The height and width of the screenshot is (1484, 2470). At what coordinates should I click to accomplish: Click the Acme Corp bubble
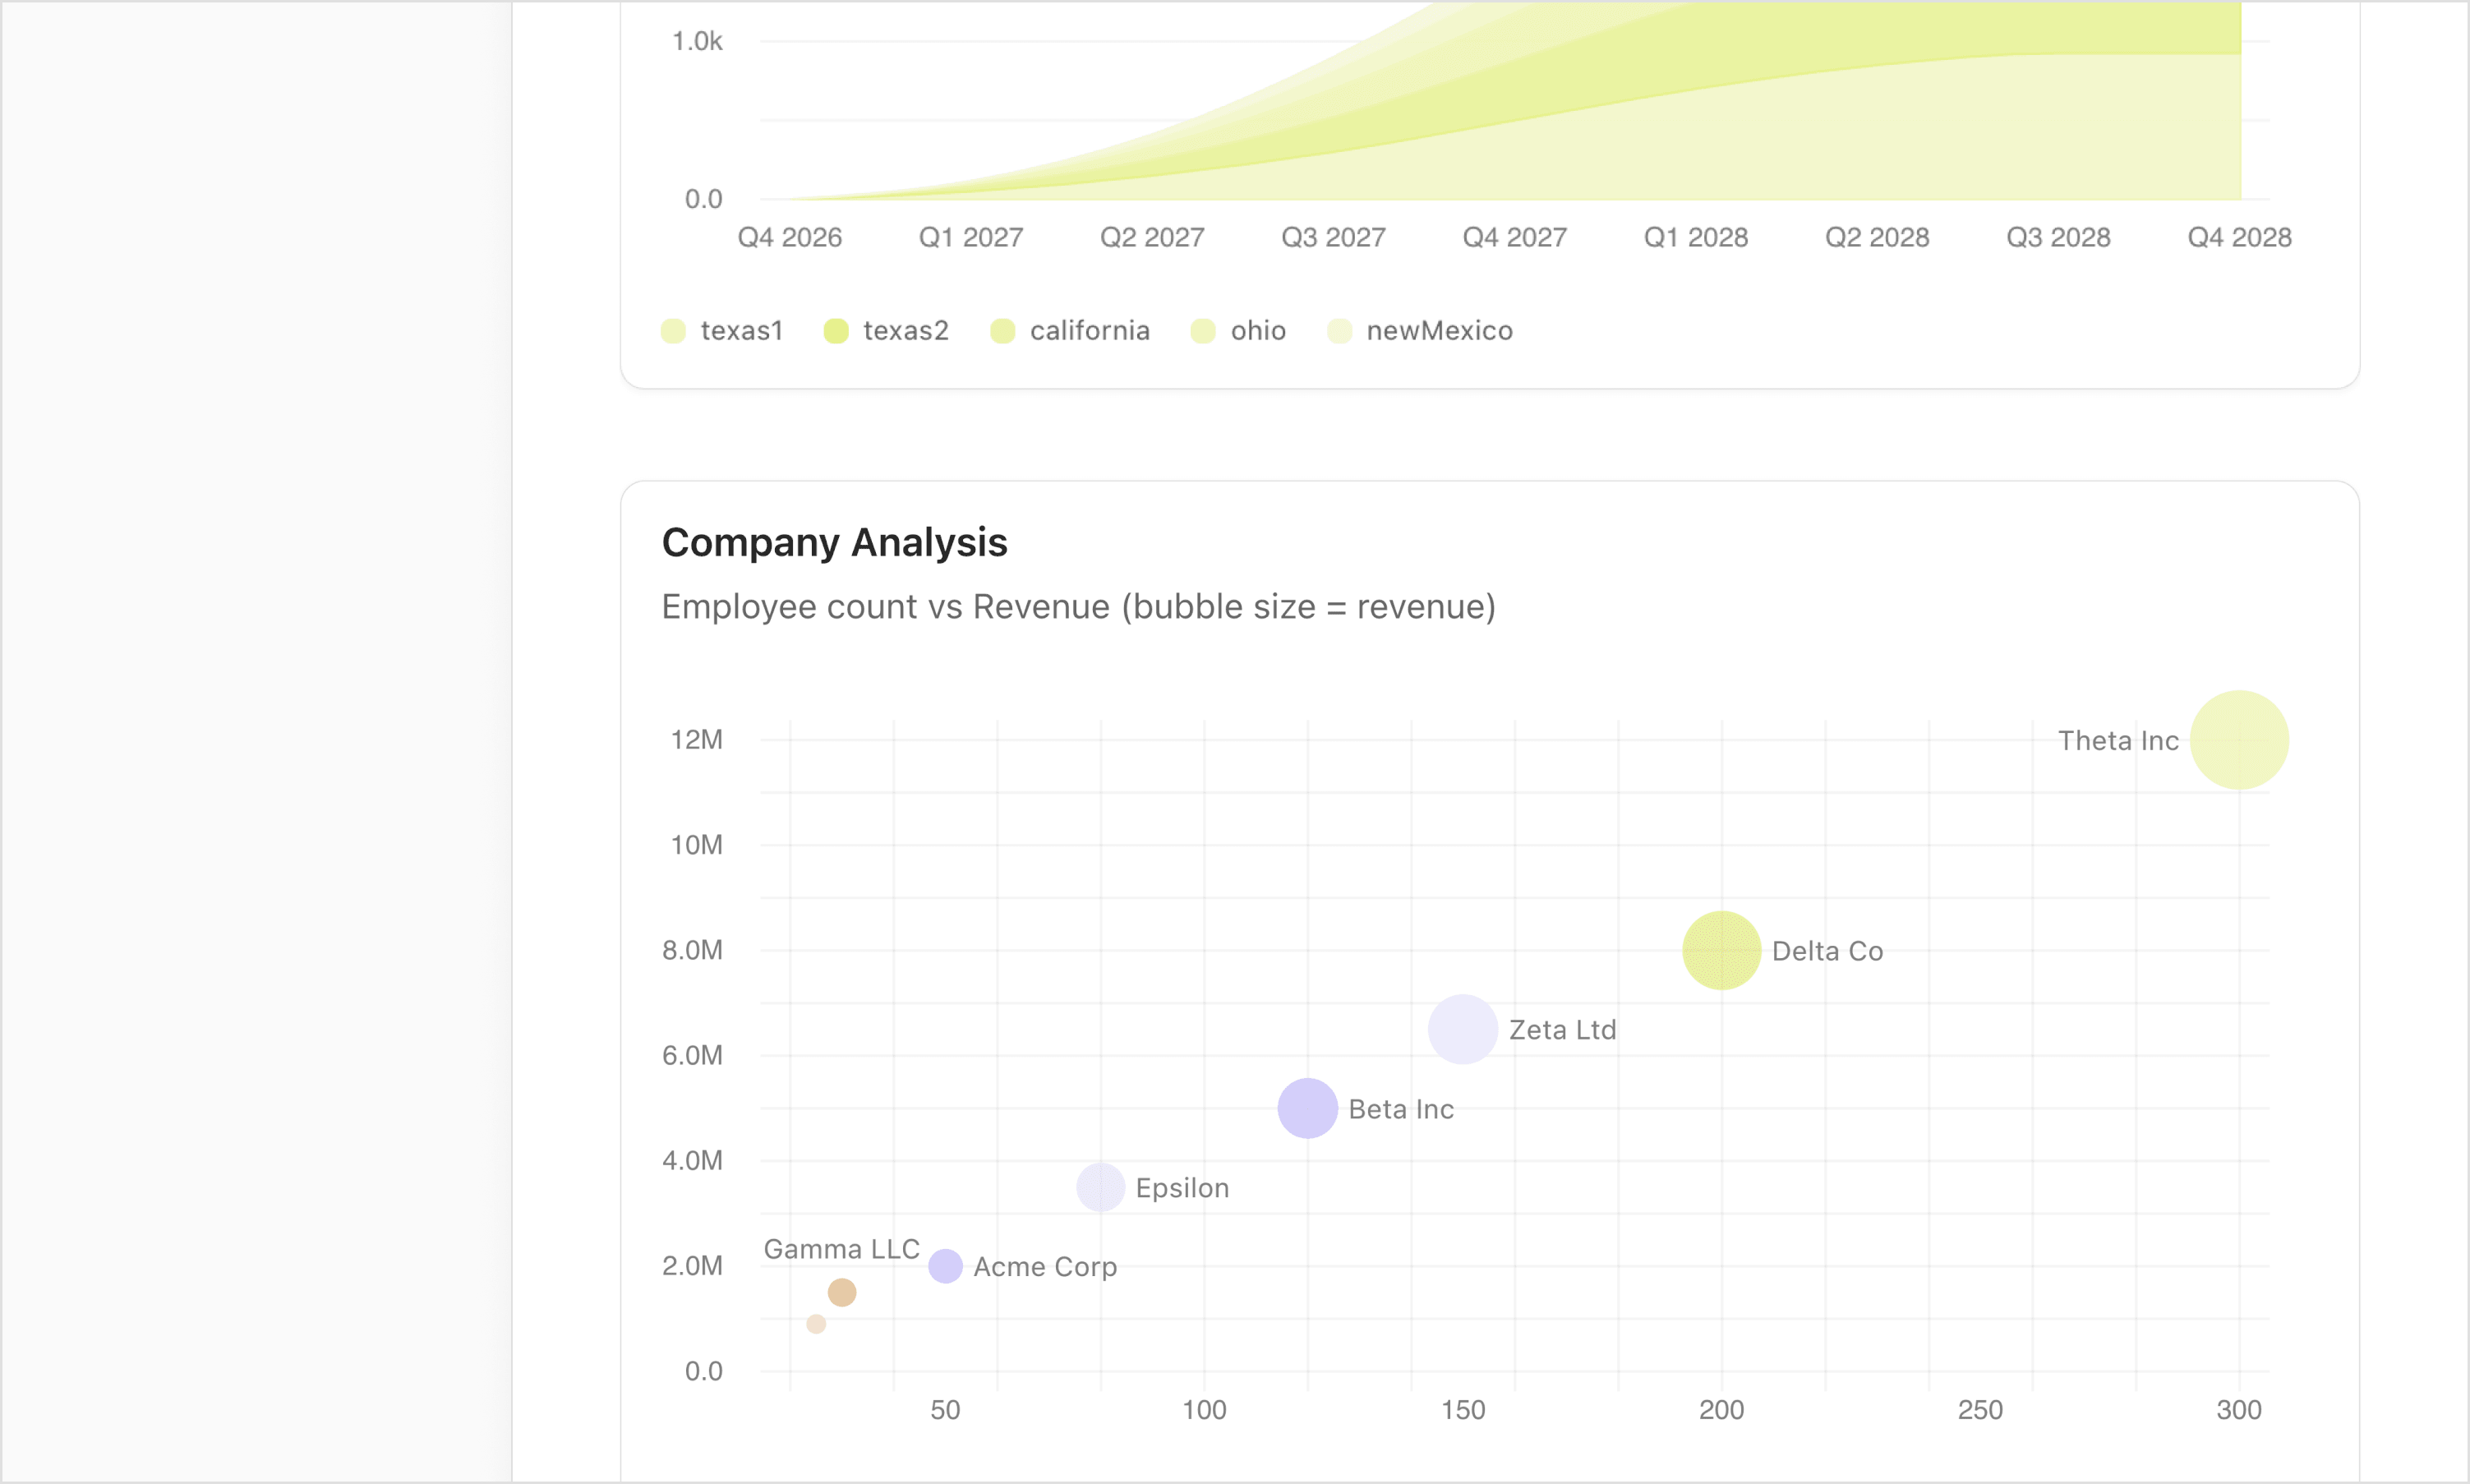(x=945, y=1266)
